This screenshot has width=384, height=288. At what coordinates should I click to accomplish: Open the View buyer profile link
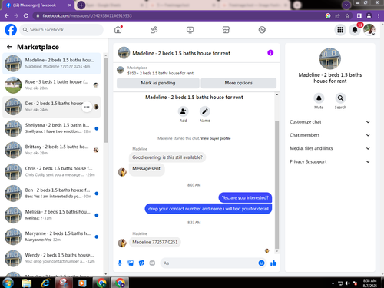[216, 138]
